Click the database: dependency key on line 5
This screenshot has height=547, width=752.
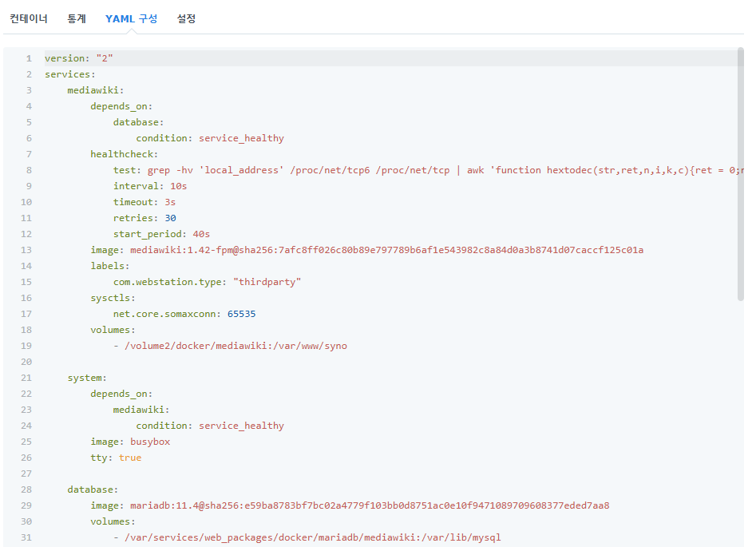point(139,122)
